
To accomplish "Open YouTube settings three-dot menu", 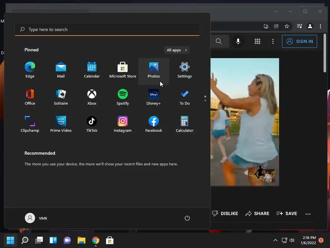I will click(x=273, y=41).
